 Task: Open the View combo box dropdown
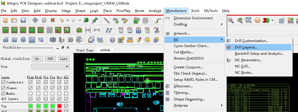[x=50, y=67]
